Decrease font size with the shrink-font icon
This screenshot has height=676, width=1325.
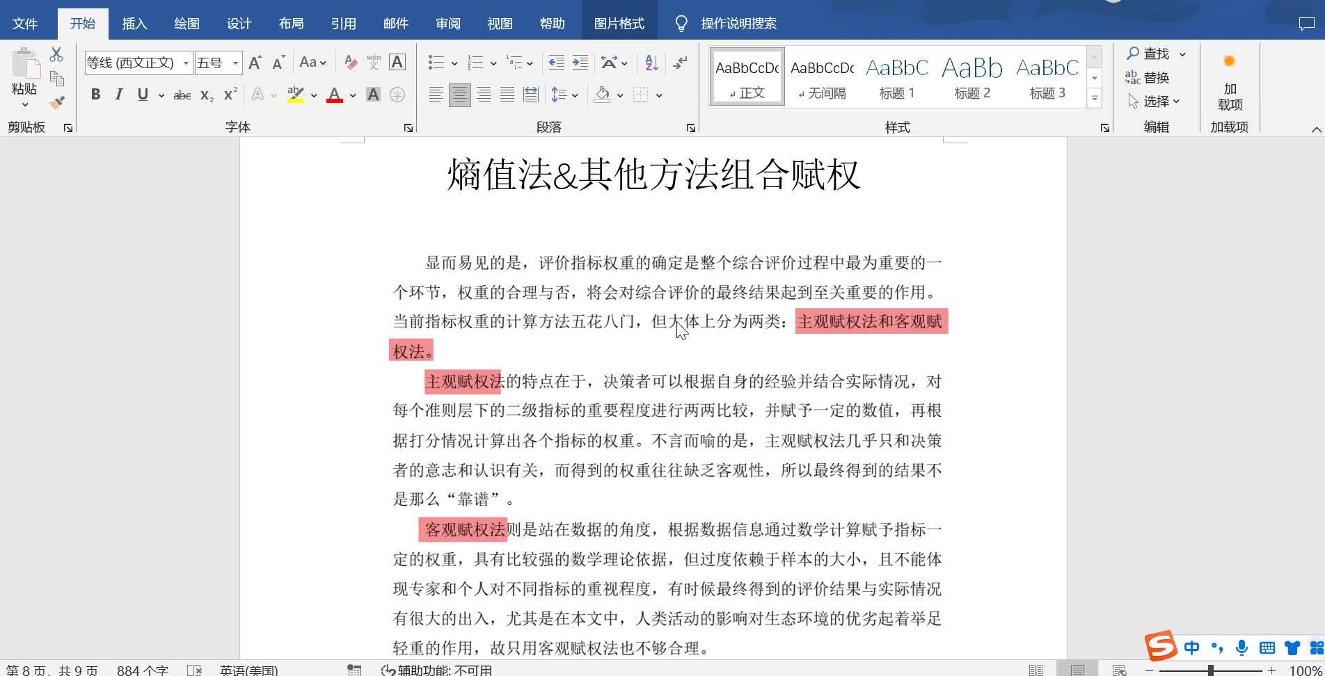coord(278,63)
